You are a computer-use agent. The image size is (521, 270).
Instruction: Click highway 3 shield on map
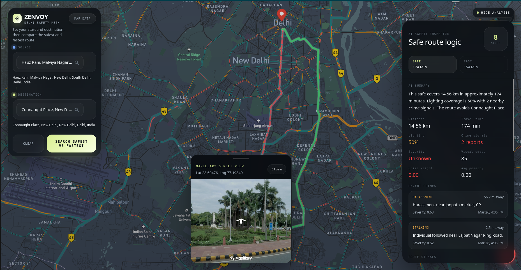377,79
